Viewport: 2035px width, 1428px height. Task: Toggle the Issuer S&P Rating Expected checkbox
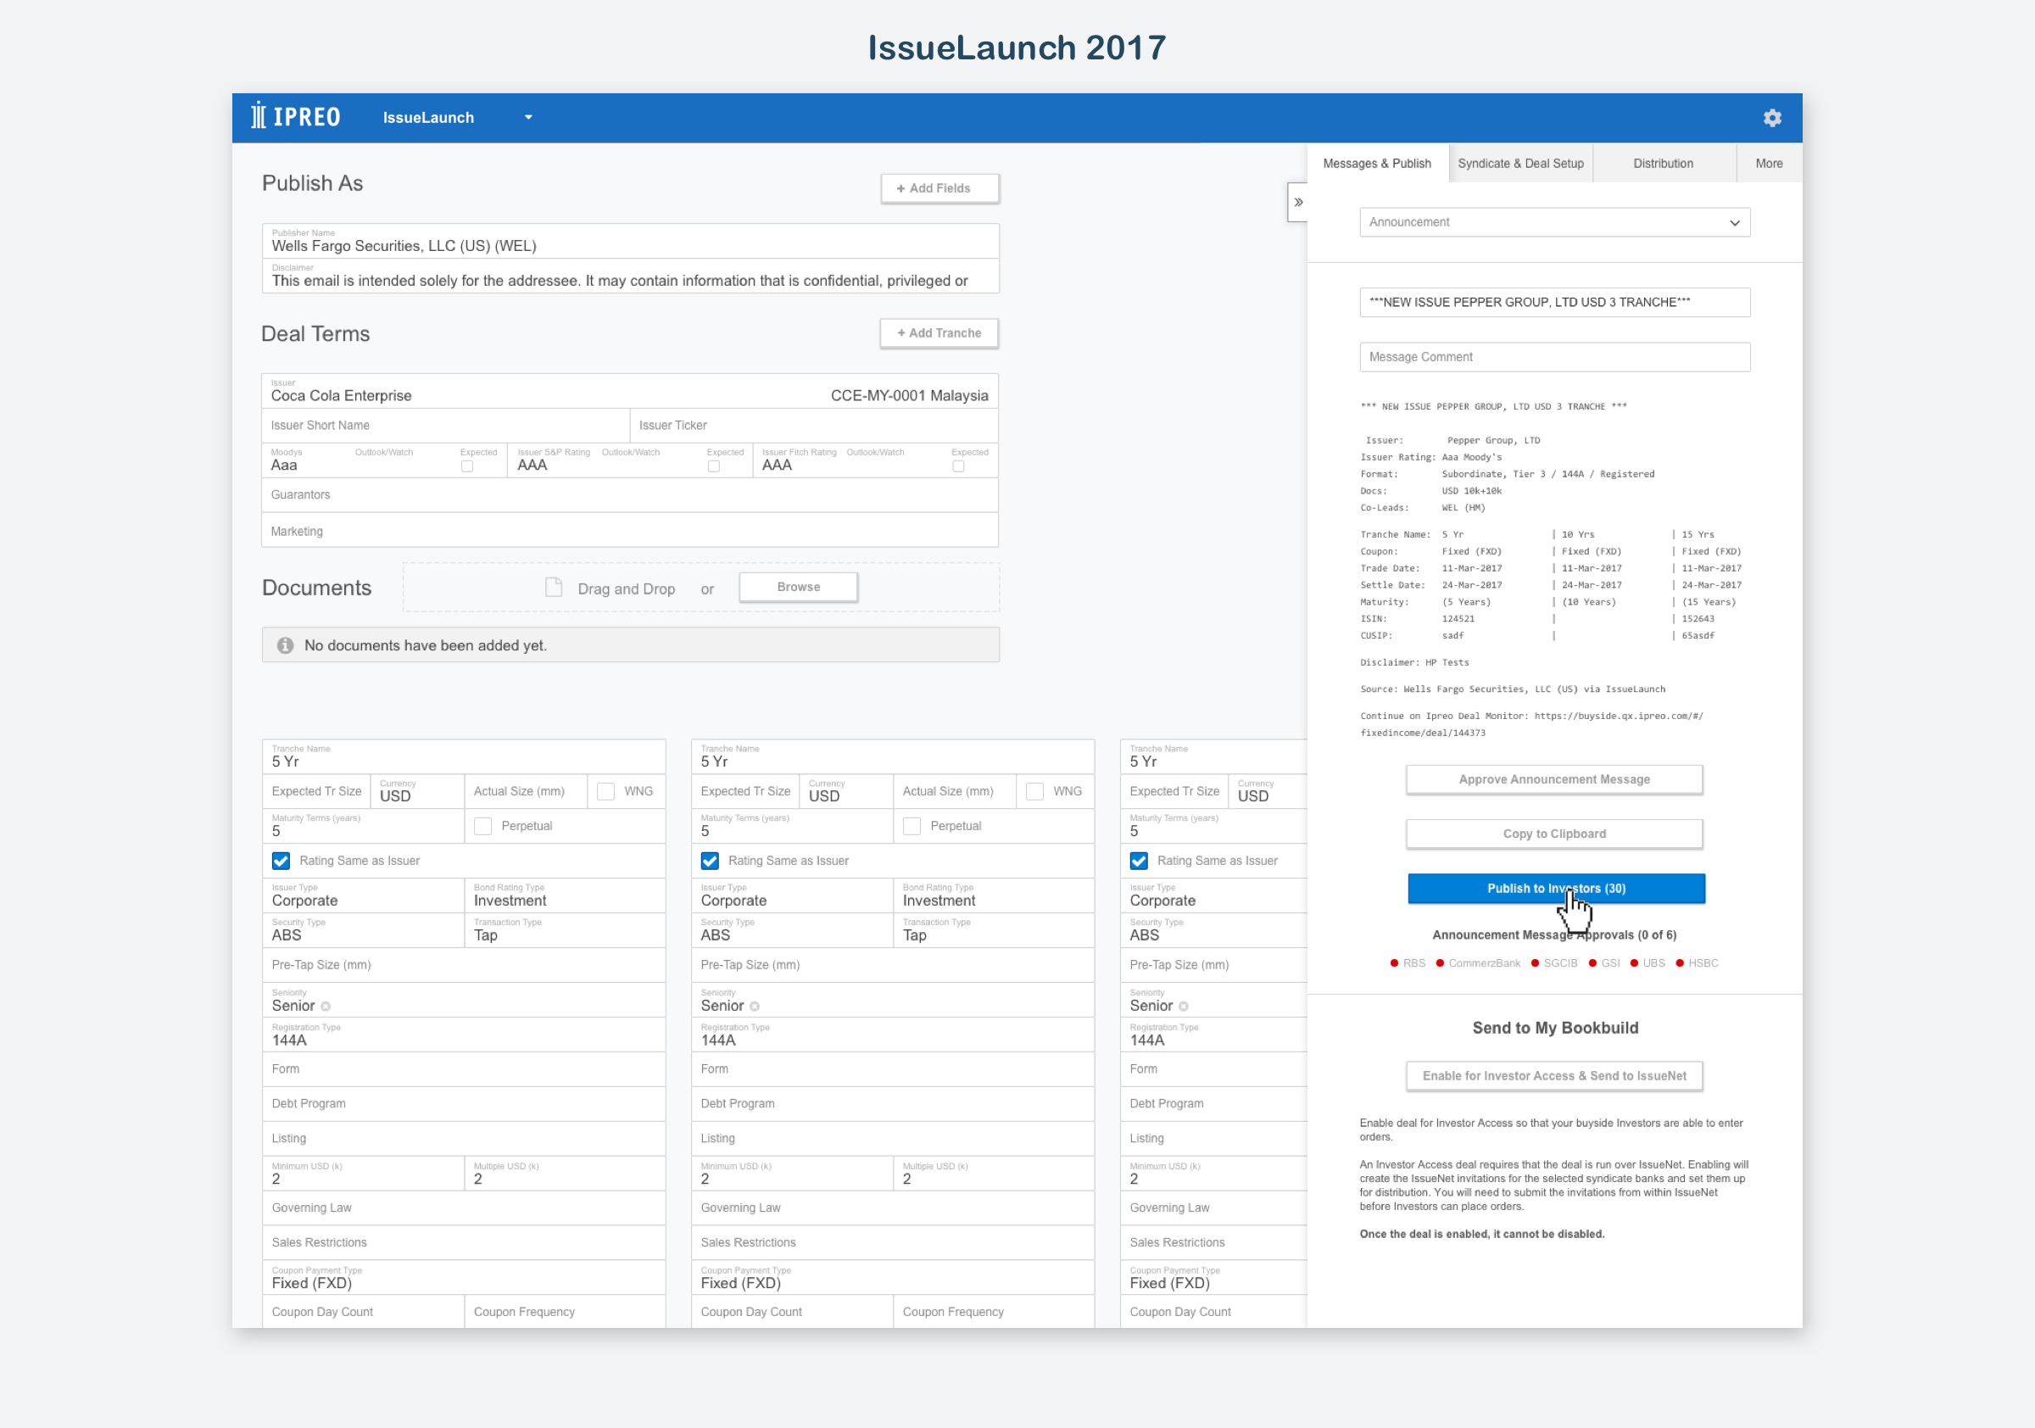tap(713, 466)
